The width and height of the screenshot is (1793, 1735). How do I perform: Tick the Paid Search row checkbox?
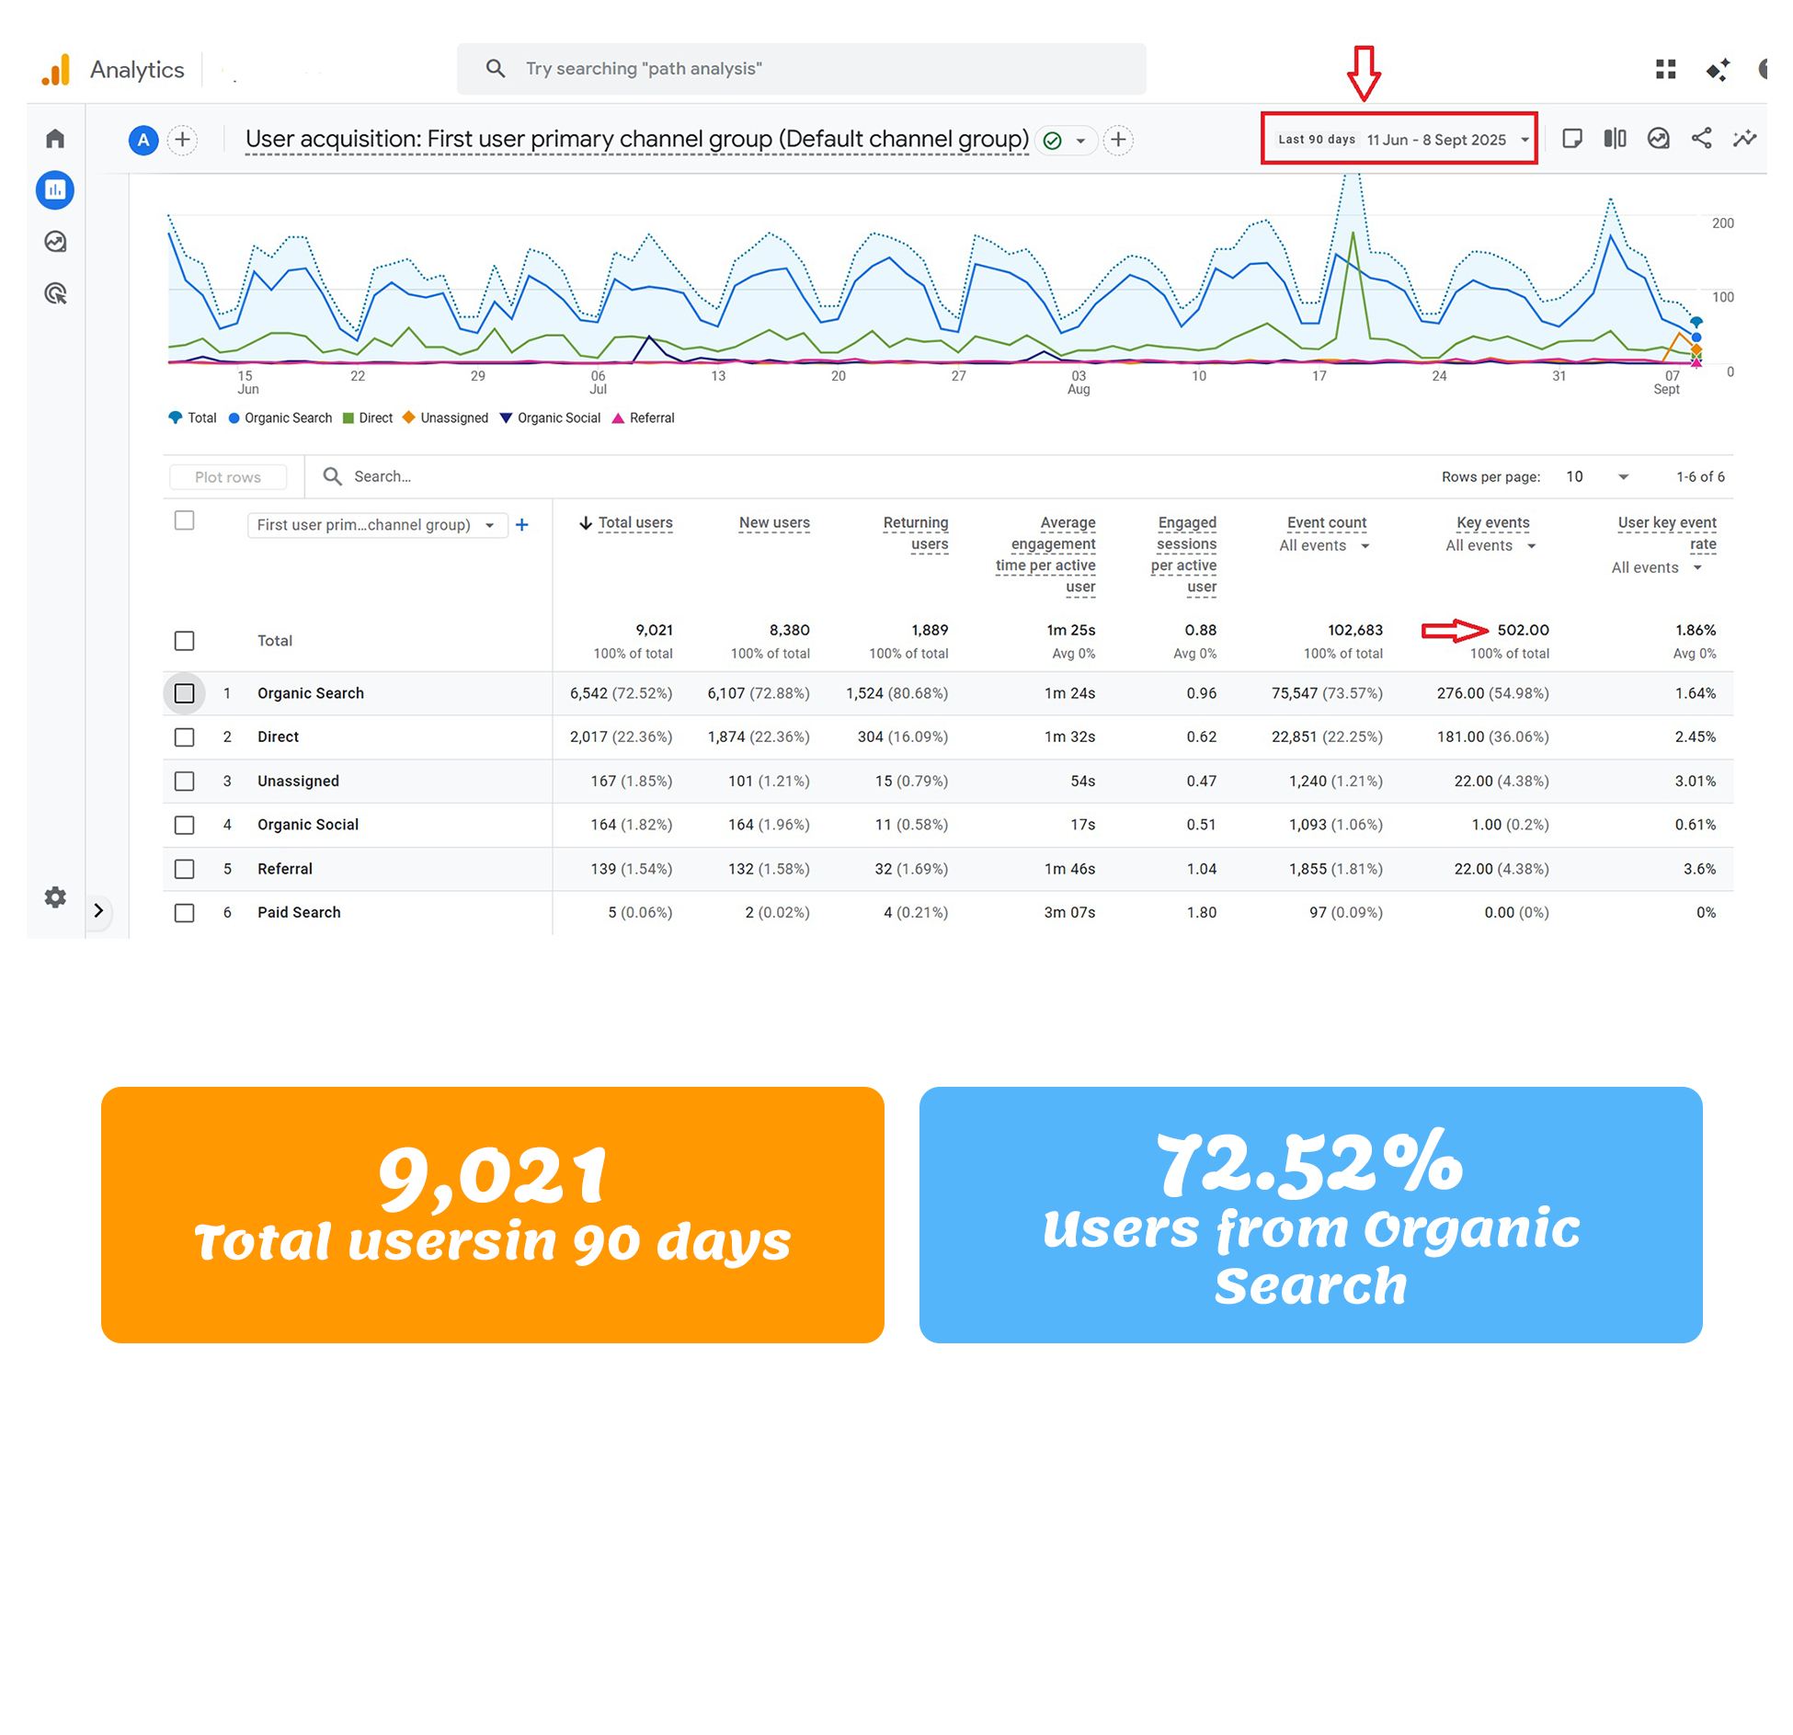(x=185, y=913)
